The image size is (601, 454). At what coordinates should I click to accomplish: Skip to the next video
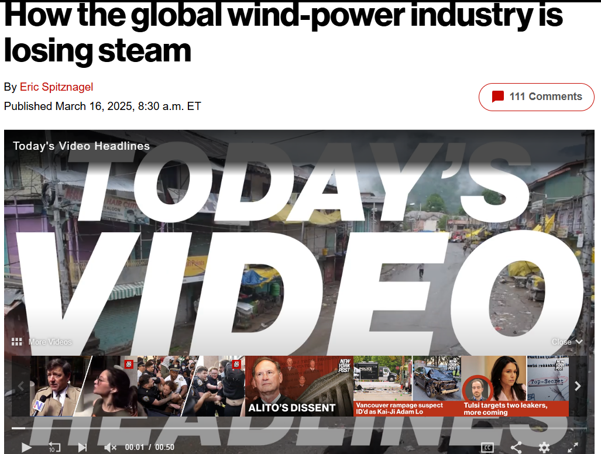pos(82,447)
